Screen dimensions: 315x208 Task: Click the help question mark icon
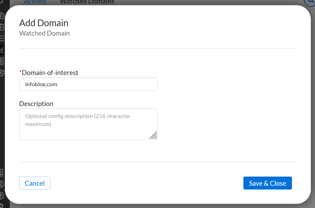[x=2, y=195]
